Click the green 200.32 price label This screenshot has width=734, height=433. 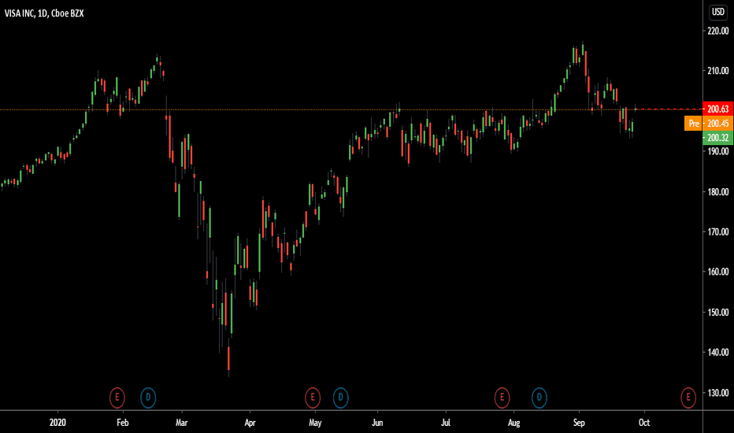718,138
